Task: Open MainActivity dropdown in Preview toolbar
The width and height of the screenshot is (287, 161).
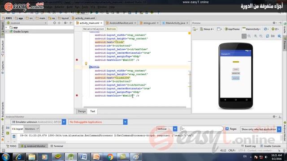Action: point(252,29)
